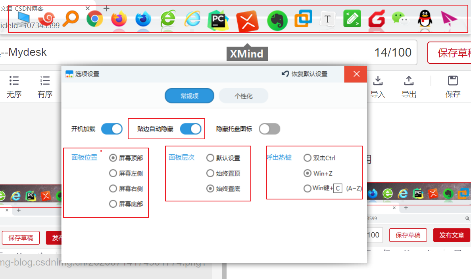Click the 选项设置 dialog title
This screenshot has width=471, height=279.
(x=87, y=74)
